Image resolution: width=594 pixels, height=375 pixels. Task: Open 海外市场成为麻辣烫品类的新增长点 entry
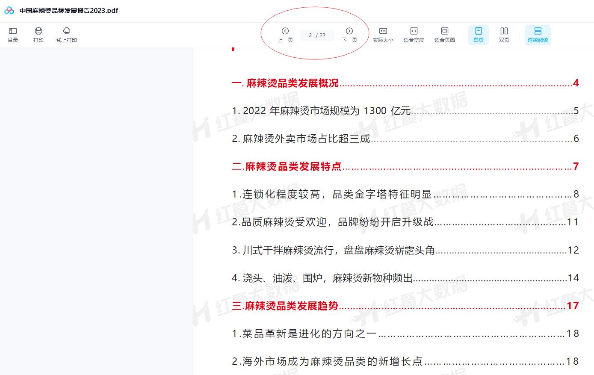pyautogui.click(x=327, y=361)
